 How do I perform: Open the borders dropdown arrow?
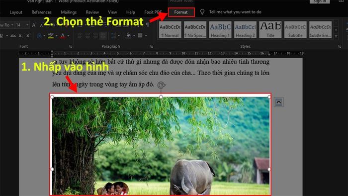(x=146, y=35)
